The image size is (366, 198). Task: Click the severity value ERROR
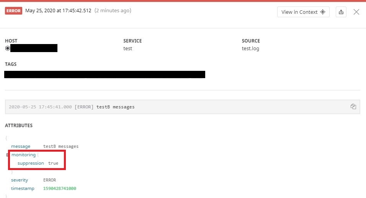tap(49, 180)
